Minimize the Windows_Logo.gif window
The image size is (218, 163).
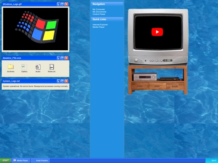click(59, 4)
